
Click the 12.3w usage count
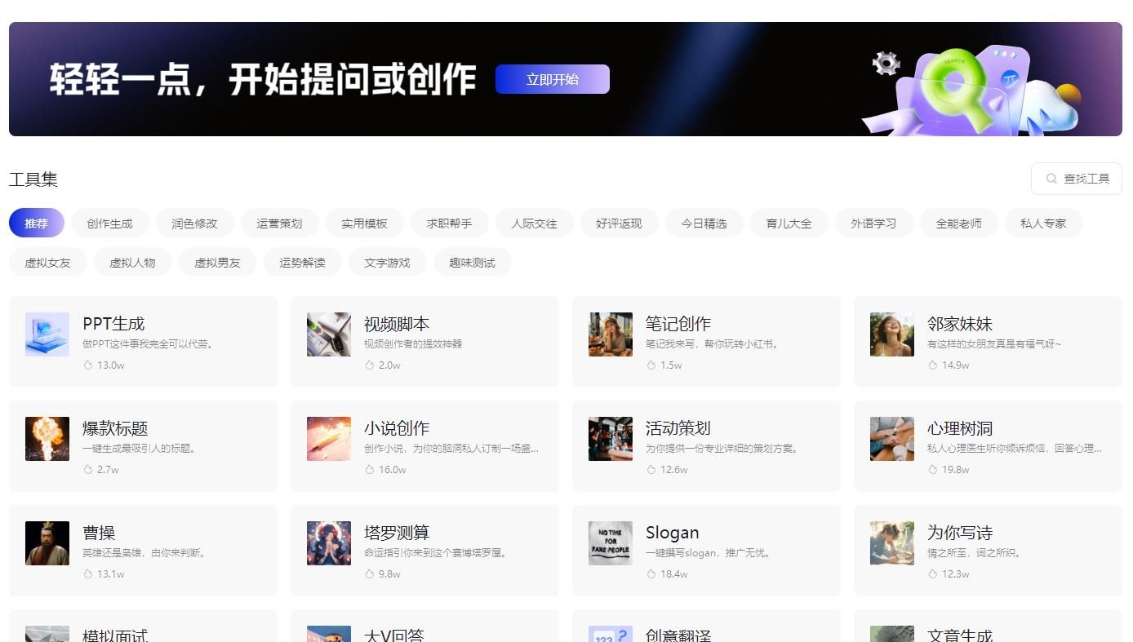pyautogui.click(x=956, y=574)
